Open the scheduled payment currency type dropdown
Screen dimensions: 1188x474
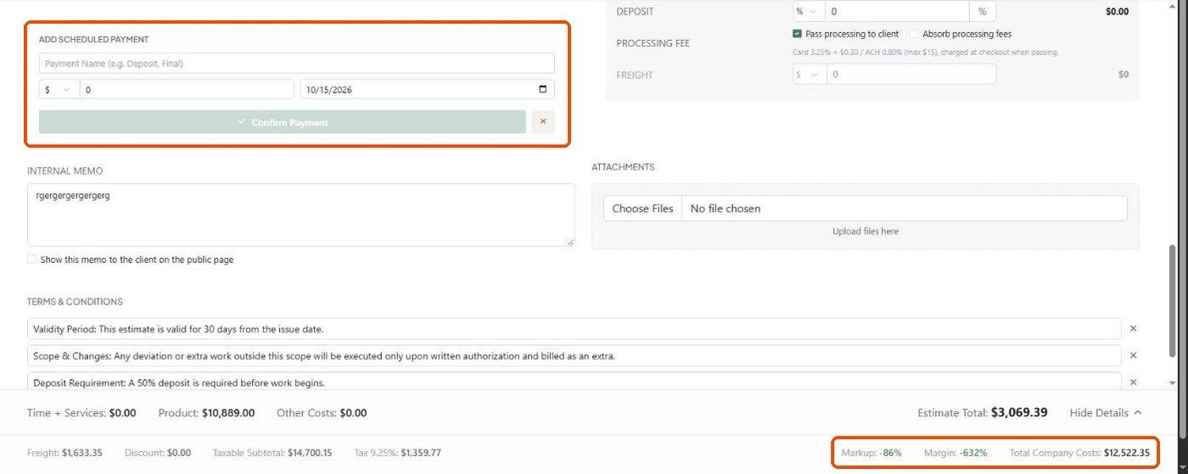point(59,89)
